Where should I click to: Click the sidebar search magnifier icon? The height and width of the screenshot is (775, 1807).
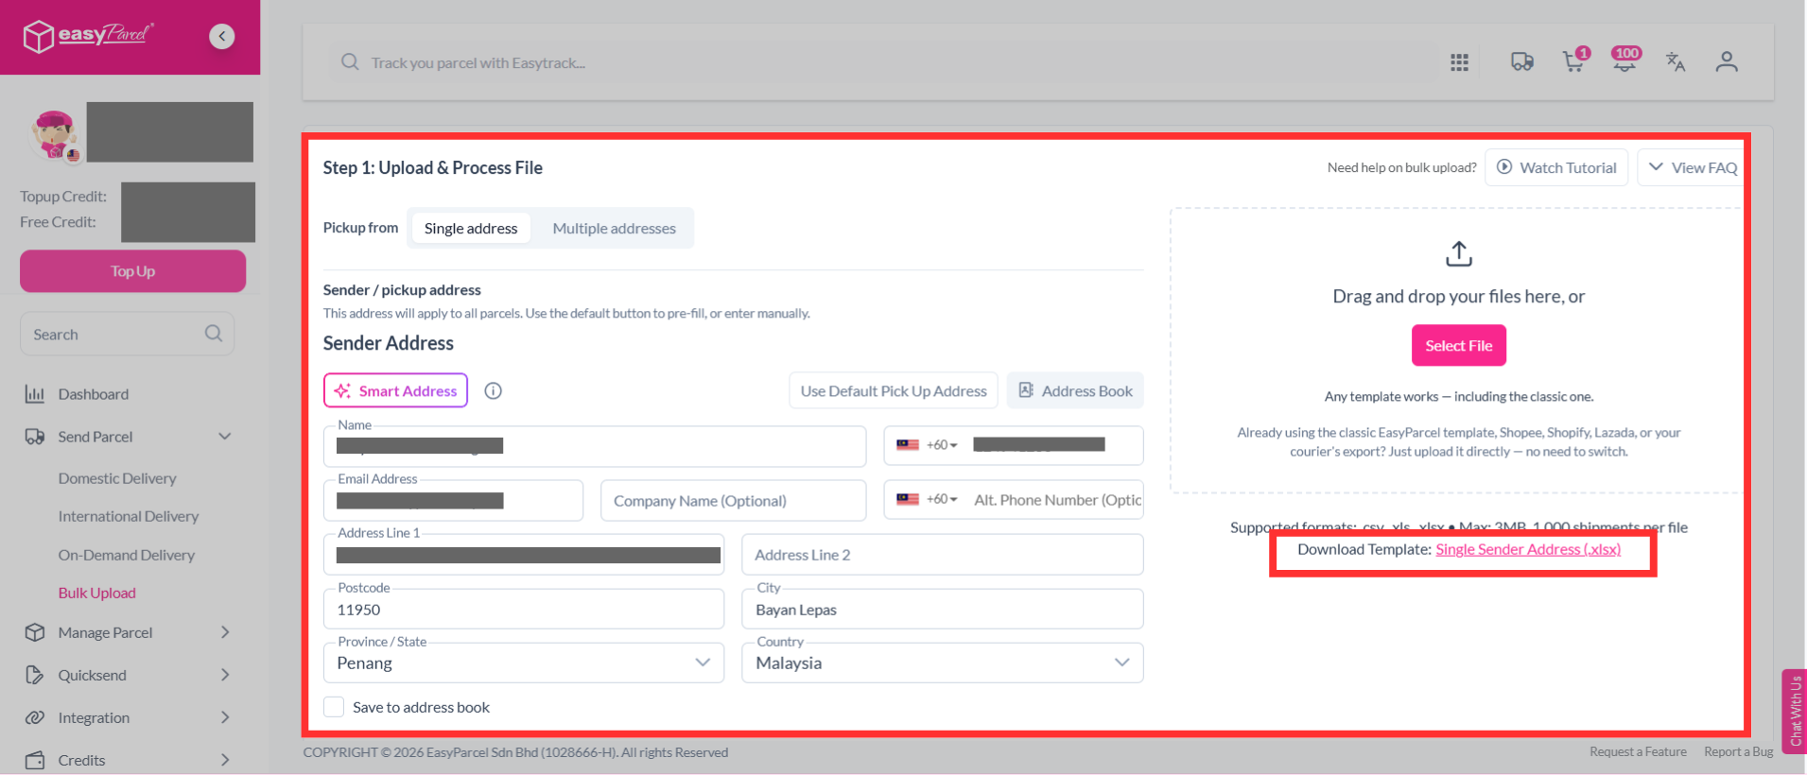214,334
